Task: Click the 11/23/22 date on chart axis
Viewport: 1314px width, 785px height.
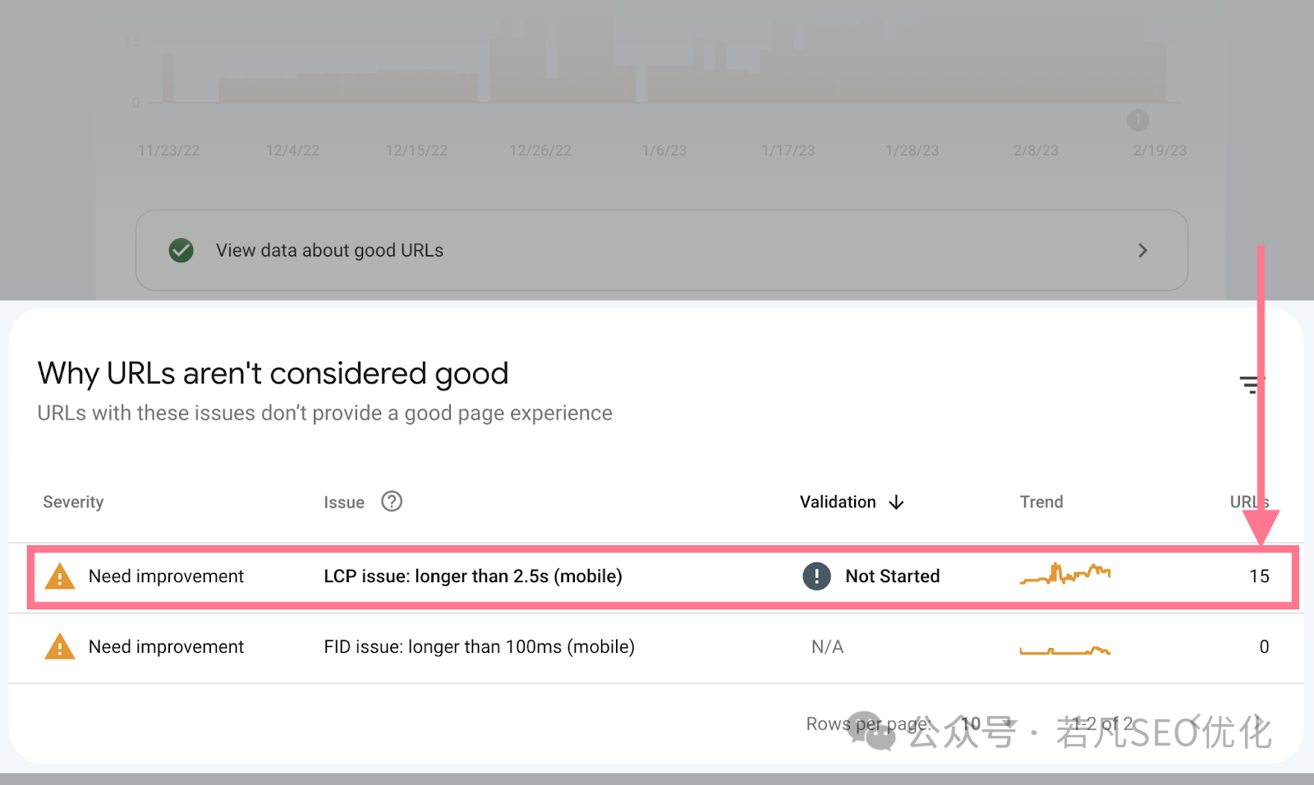Action: [x=168, y=150]
